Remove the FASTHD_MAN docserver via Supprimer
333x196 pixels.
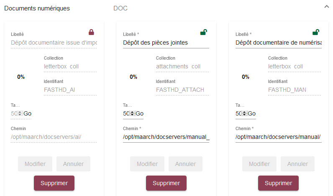(x=278, y=183)
